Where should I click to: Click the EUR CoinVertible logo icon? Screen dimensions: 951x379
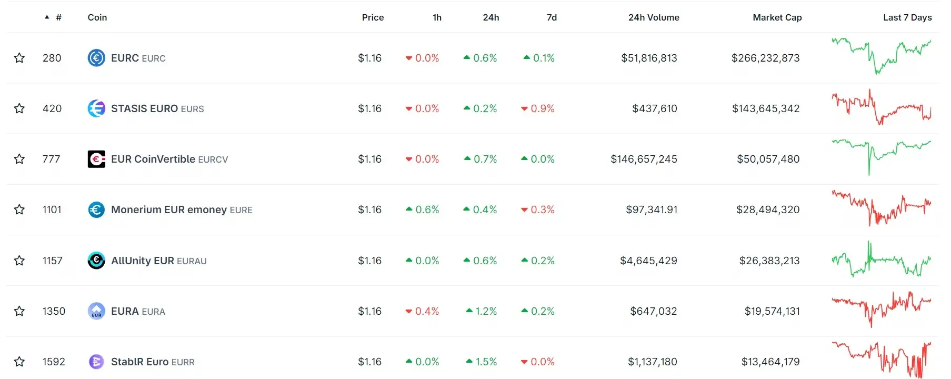[x=96, y=159]
